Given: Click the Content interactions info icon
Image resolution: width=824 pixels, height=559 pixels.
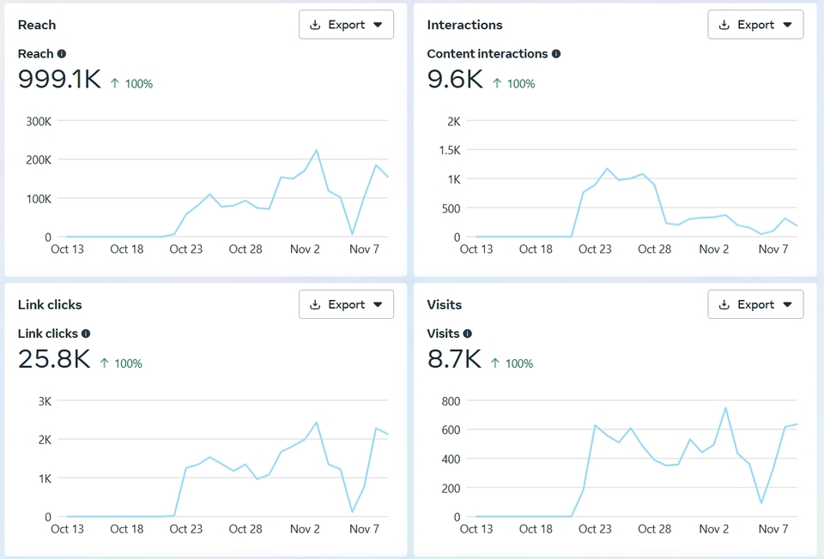Looking at the screenshot, I should pos(556,54).
